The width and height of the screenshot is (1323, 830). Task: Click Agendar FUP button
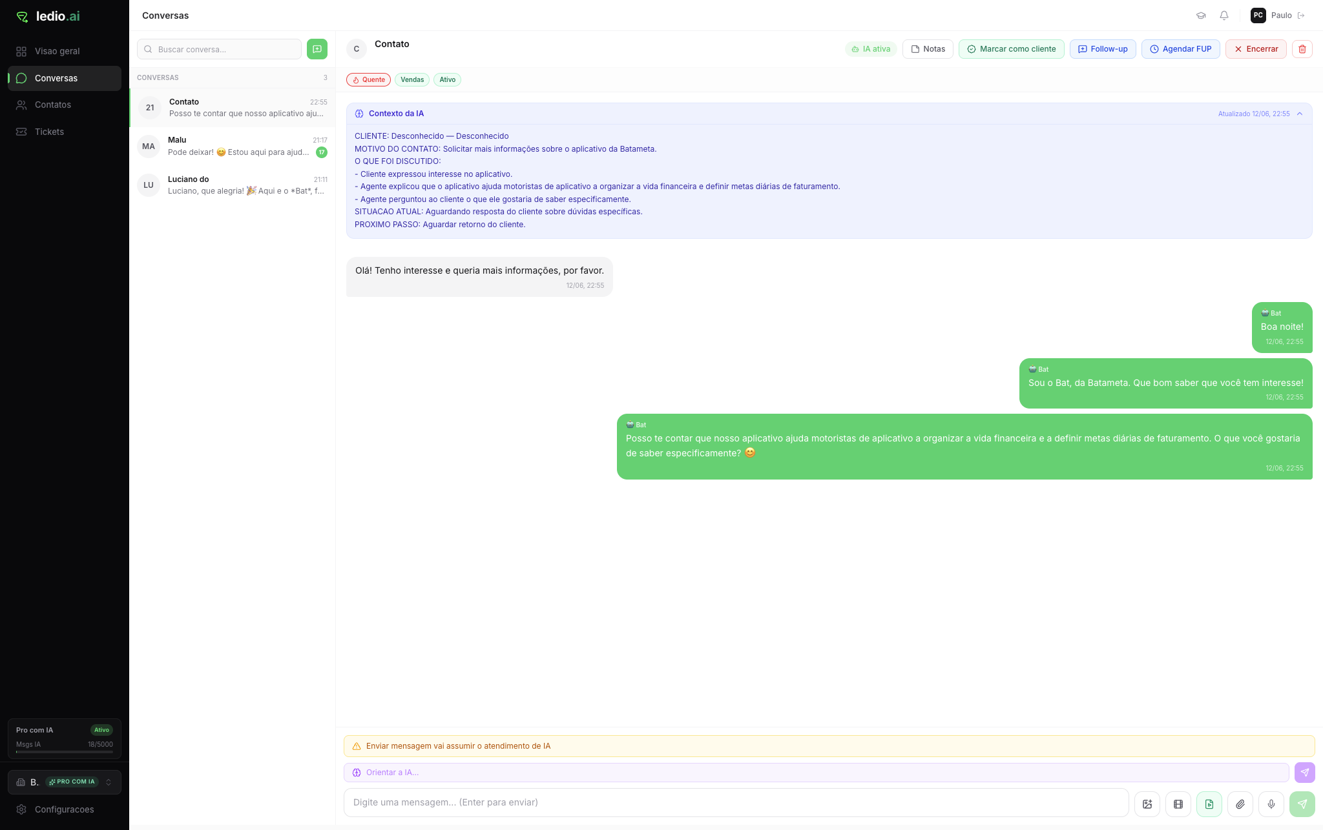tap(1181, 49)
